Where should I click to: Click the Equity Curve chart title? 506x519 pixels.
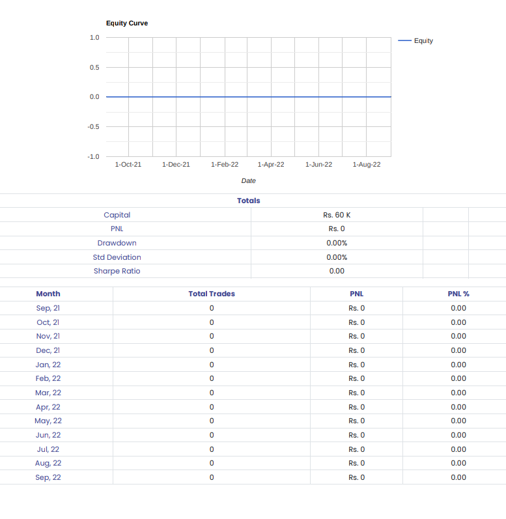tap(127, 23)
